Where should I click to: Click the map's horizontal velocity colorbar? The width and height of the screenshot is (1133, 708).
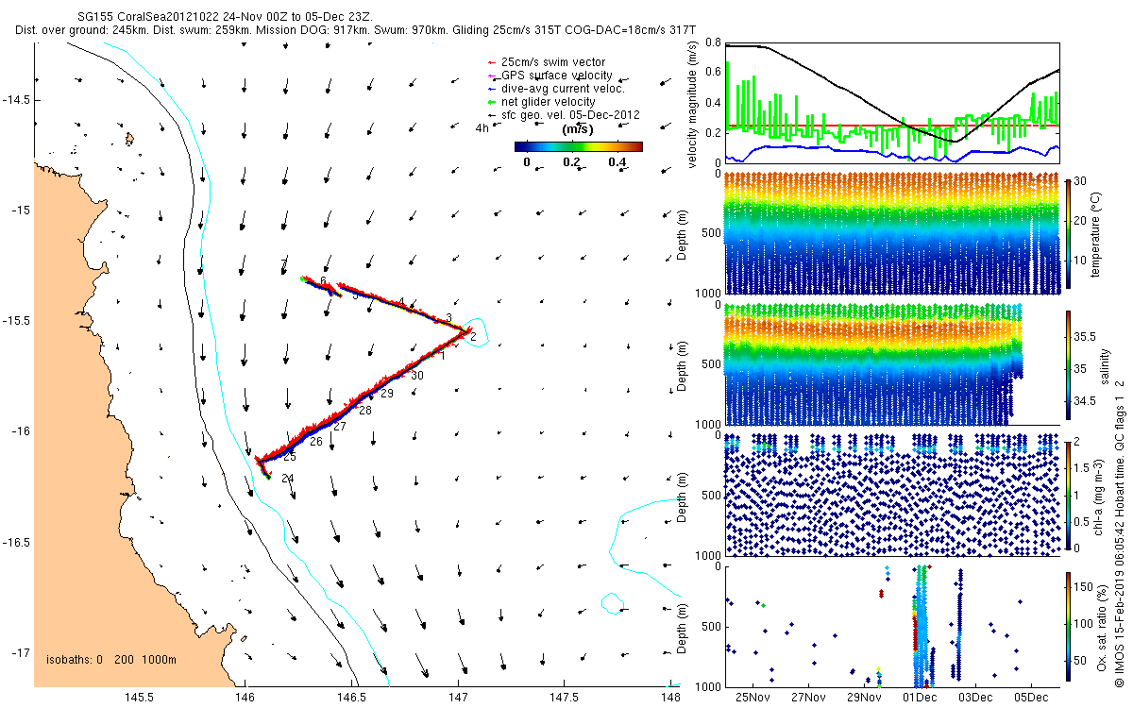[579, 146]
